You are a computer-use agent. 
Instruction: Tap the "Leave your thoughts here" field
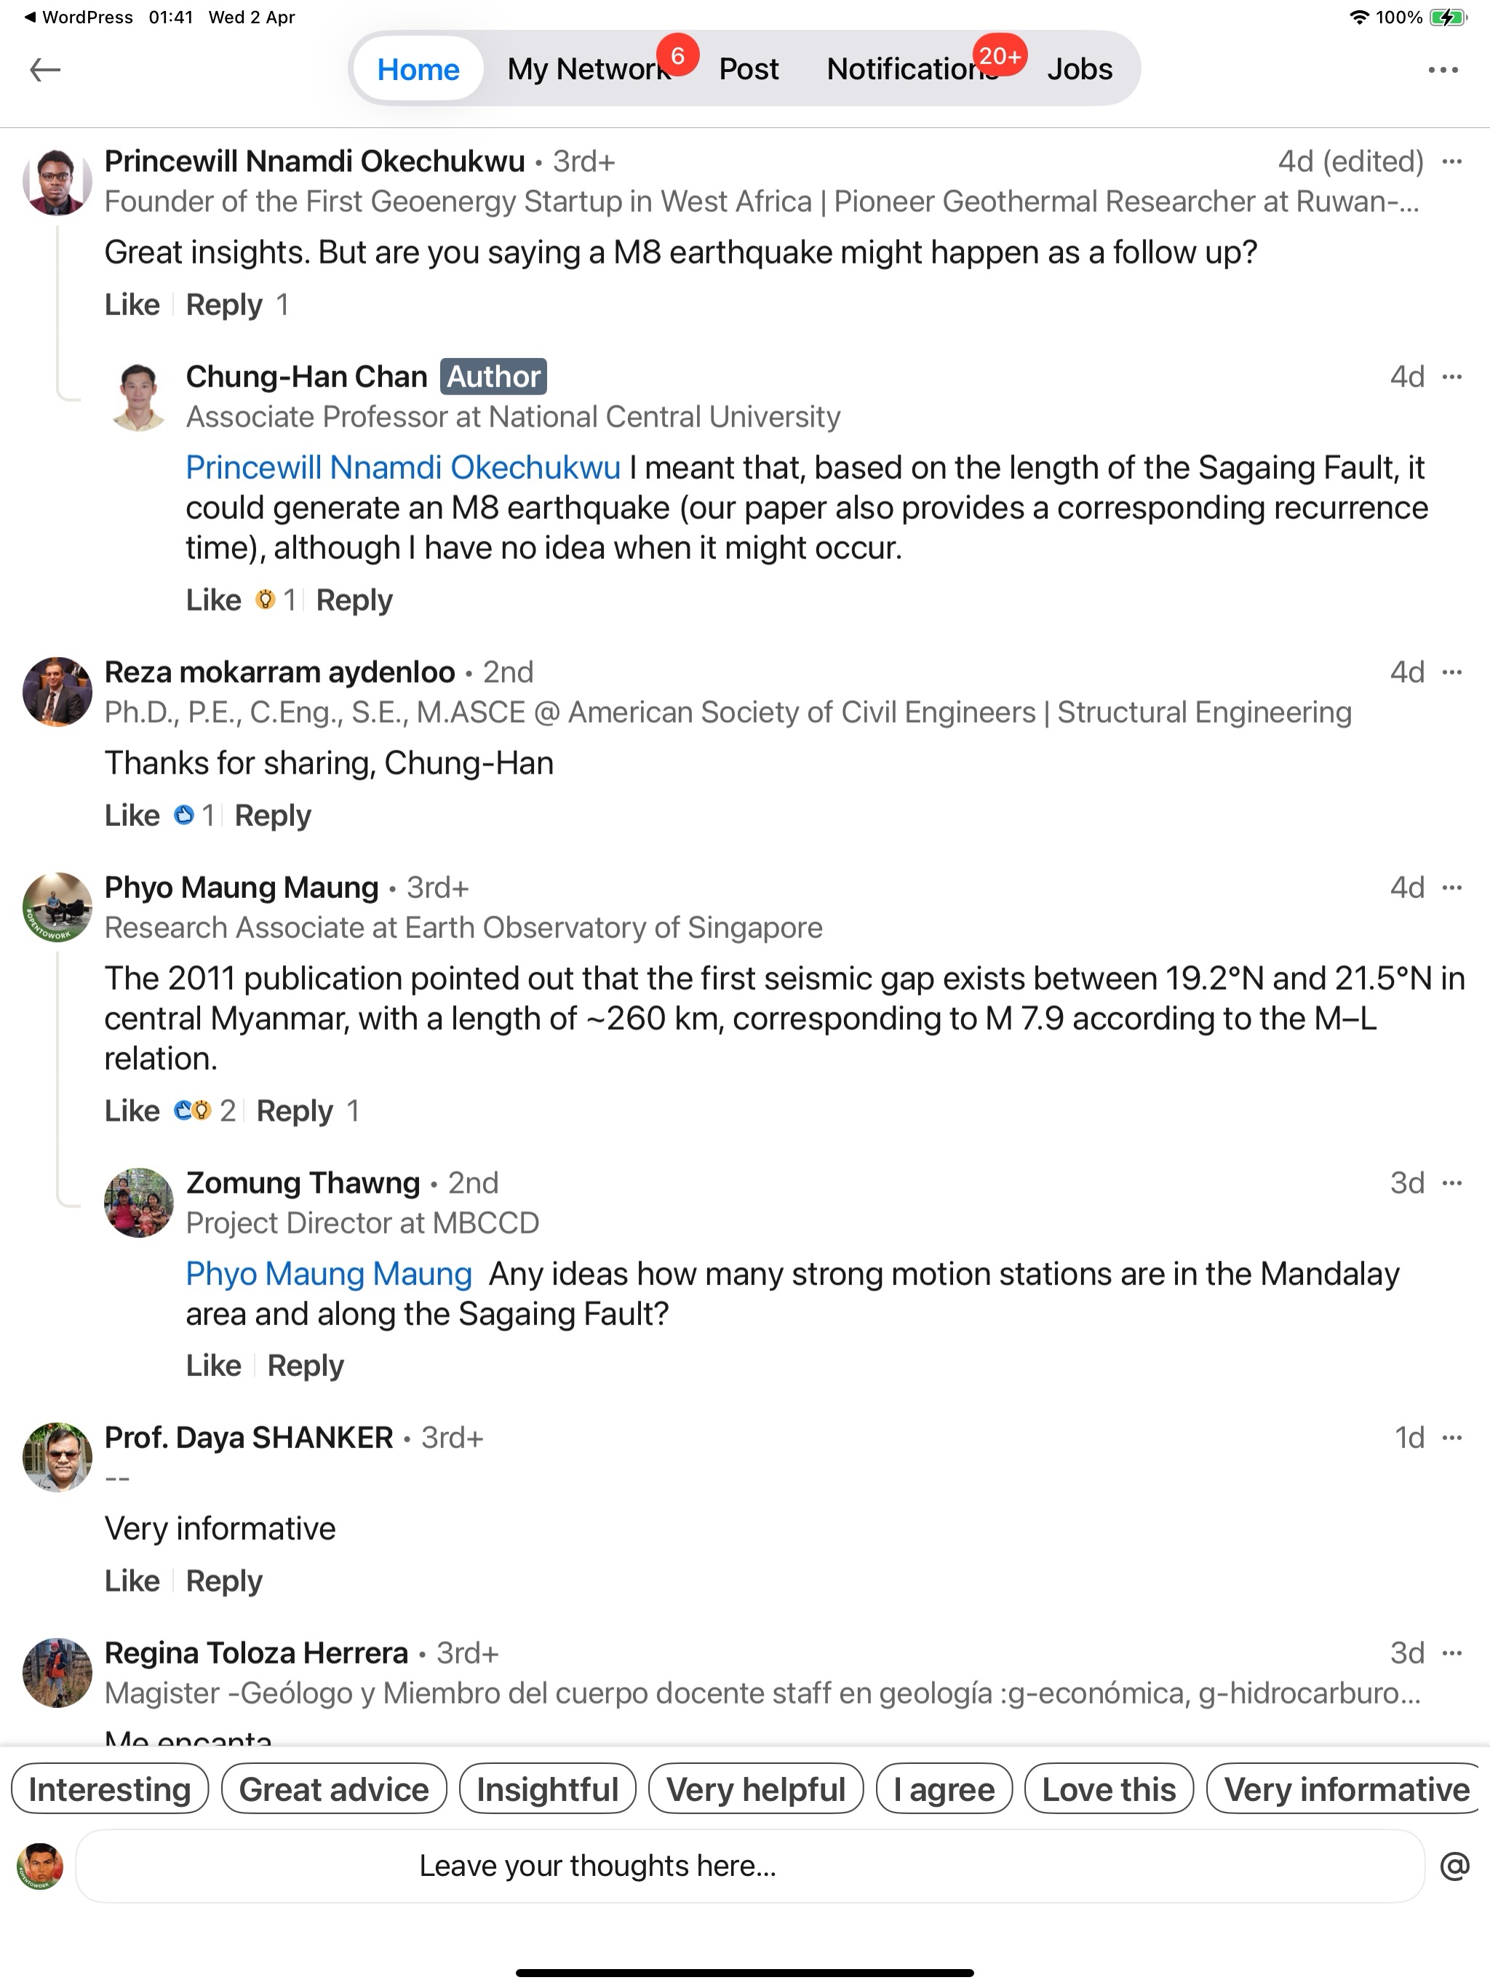[x=749, y=1866]
